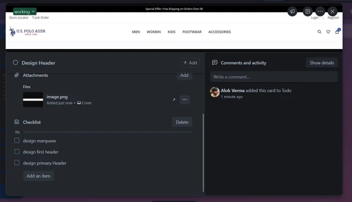Click the shopping bag in cover image

tap(337, 32)
